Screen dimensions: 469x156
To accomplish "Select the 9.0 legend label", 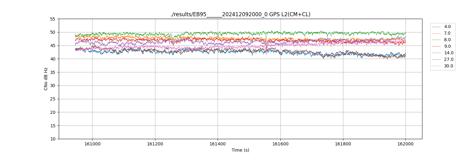I will click(x=447, y=46).
